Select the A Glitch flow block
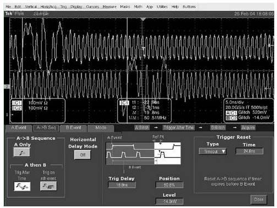The width and height of the screenshot is (277, 208). pyautogui.click(x=142, y=128)
